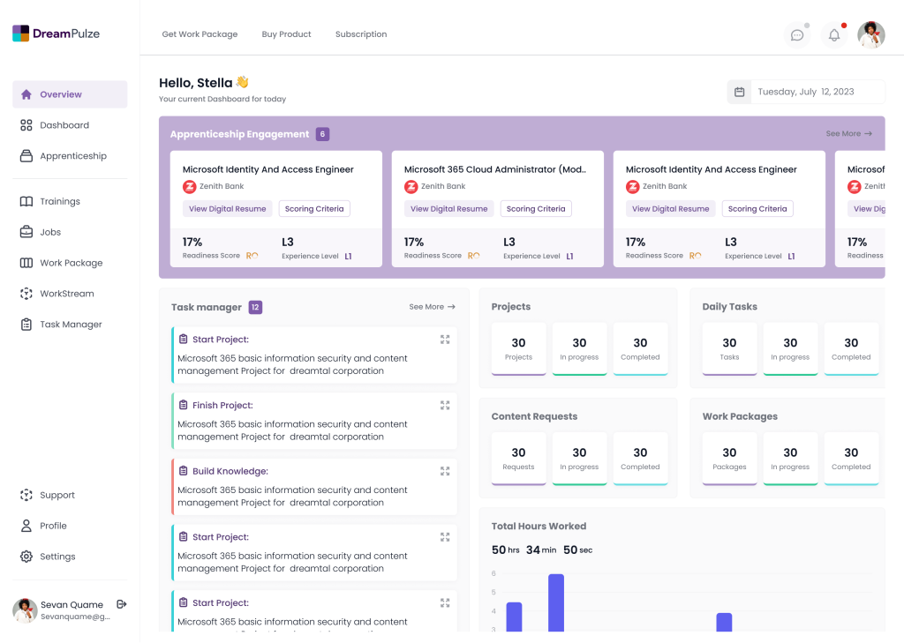Expand the Build Knowledge task card

[x=445, y=471]
